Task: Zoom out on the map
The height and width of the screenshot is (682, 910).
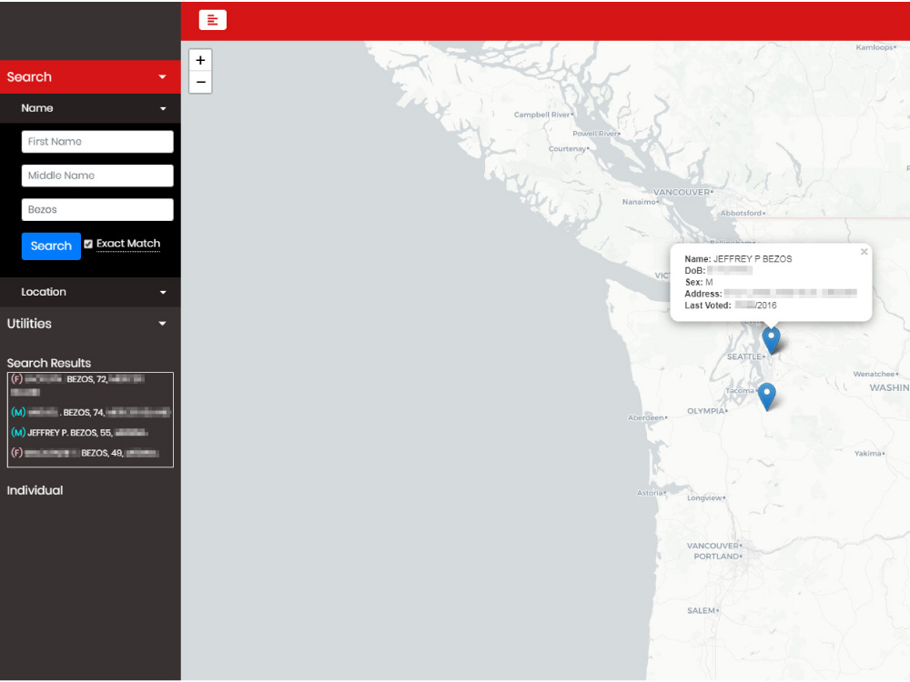Action: tap(200, 82)
